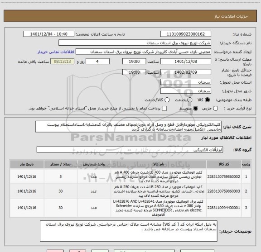Select the کالا/خدمت radio button
This screenshot has width=261, height=252.
(x=167, y=100)
